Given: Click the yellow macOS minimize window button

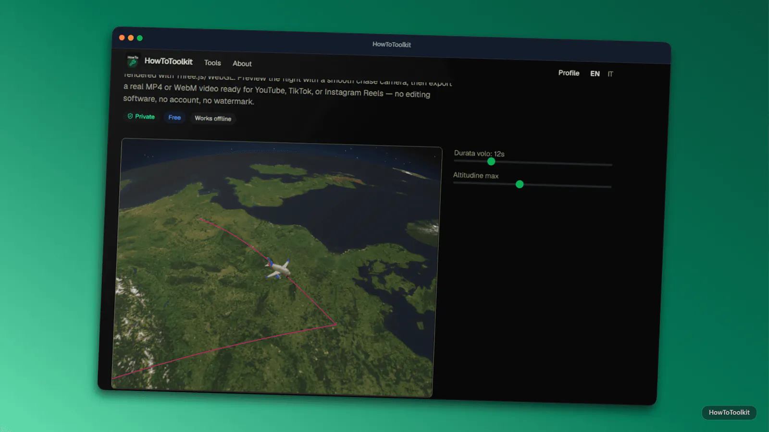Looking at the screenshot, I should [x=131, y=38].
